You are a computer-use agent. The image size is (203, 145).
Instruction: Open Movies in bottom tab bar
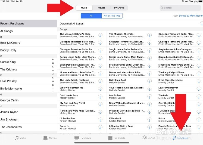(x=50, y=138)
